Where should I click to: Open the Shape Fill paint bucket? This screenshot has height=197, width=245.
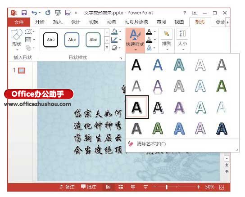[114, 31]
